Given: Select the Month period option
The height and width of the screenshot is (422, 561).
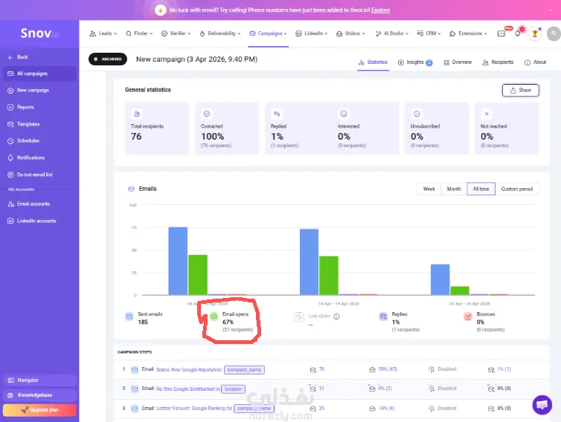Looking at the screenshot, I should [454, 189].
